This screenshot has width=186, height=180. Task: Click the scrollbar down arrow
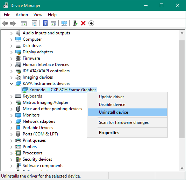point(182,168)
